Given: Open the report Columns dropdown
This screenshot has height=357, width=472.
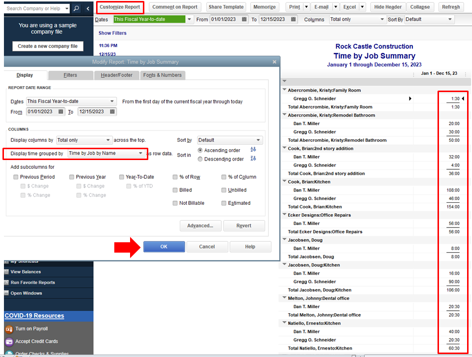Looking at the screenshot, I should 357,19.
